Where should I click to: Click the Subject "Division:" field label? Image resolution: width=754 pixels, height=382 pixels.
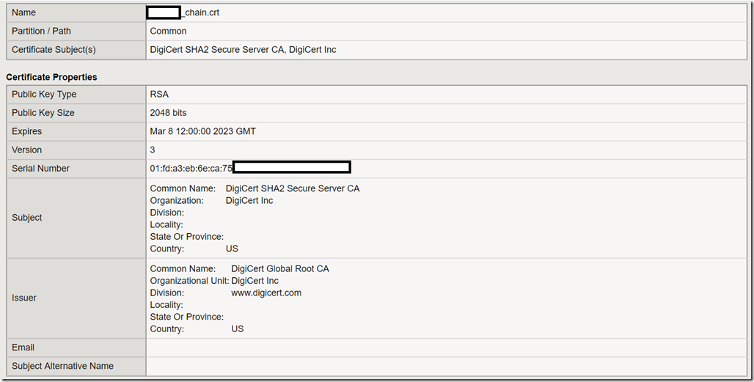(166, 213)
